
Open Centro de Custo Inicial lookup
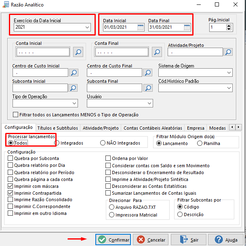pos(74,72)
